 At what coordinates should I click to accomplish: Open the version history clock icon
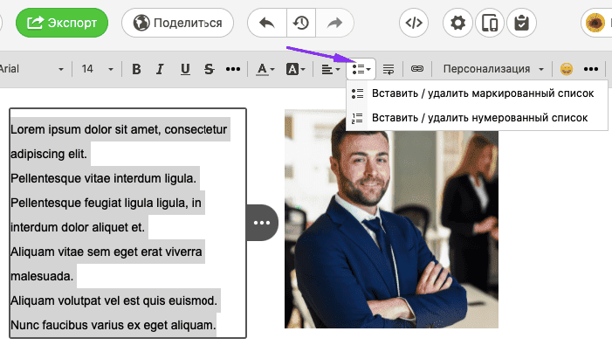[x=301, y=23]
